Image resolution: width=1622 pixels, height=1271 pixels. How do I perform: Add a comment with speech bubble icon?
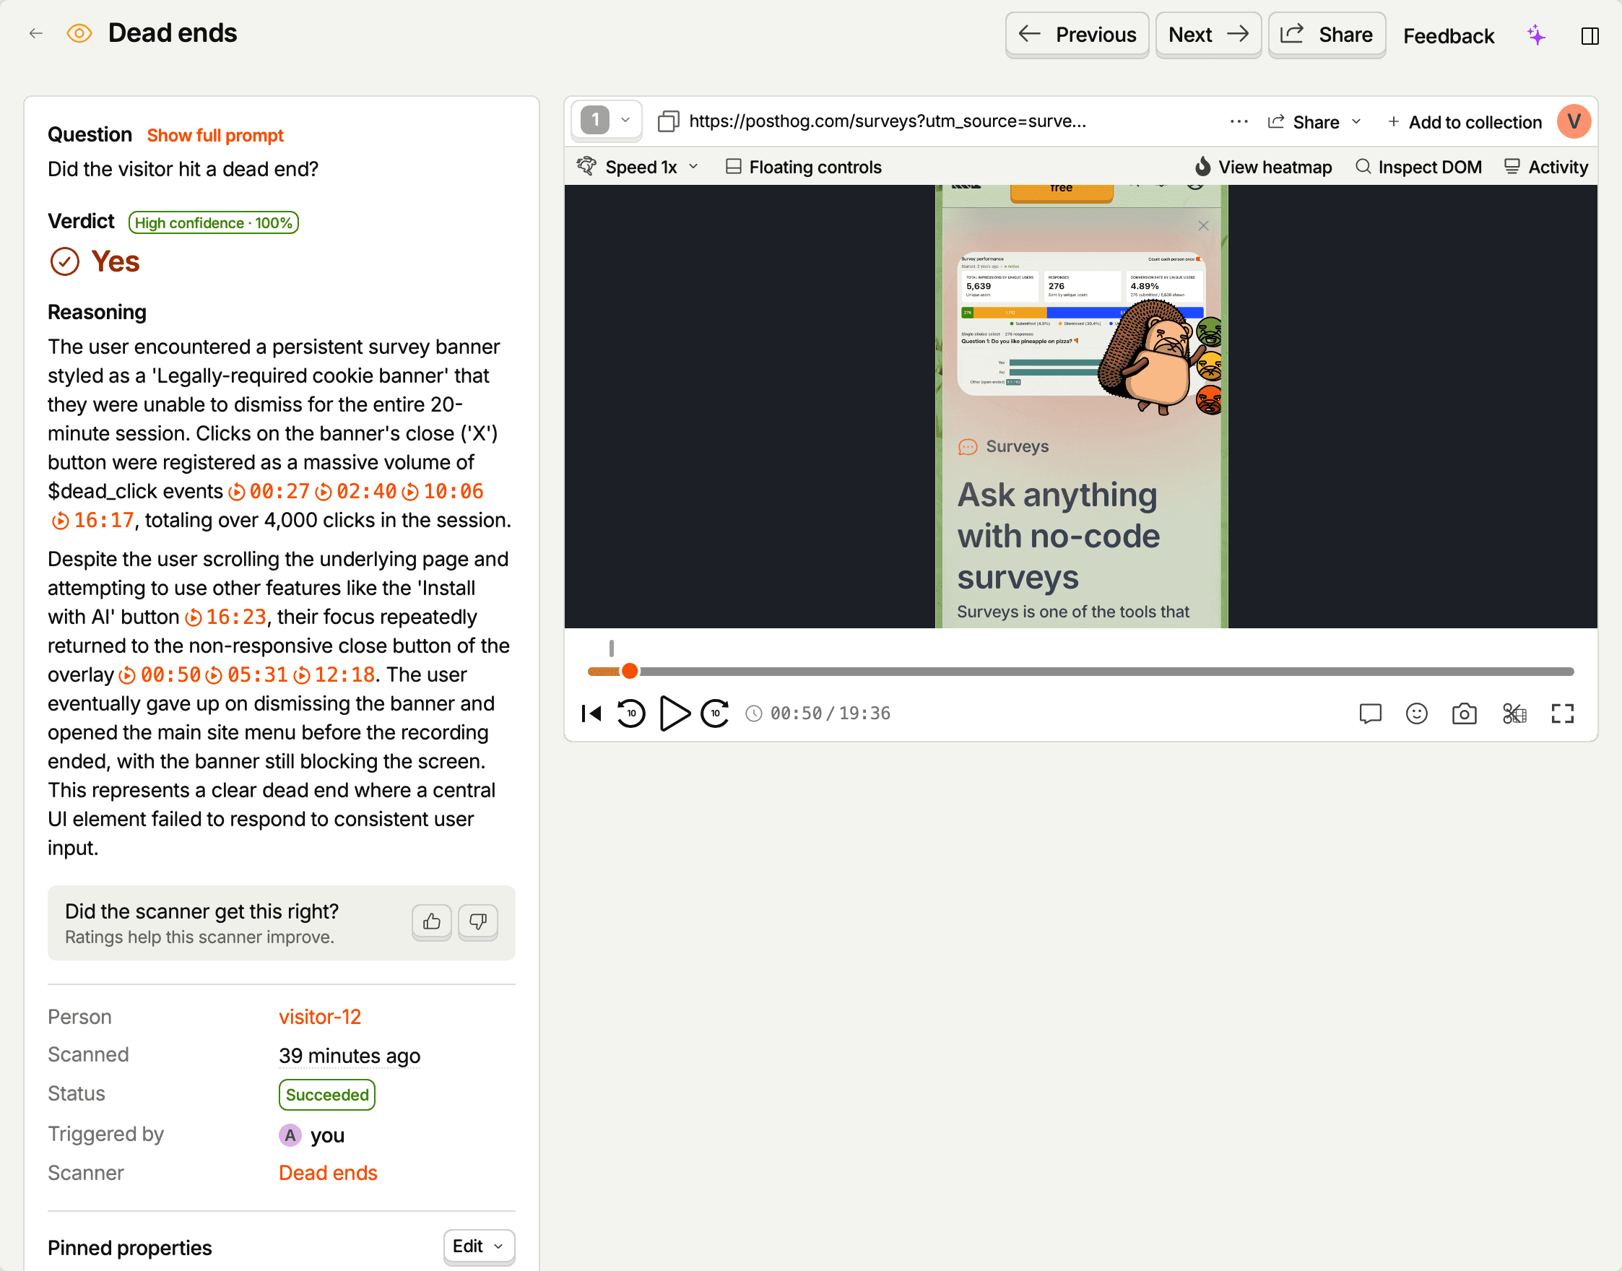click(1370, 713)
